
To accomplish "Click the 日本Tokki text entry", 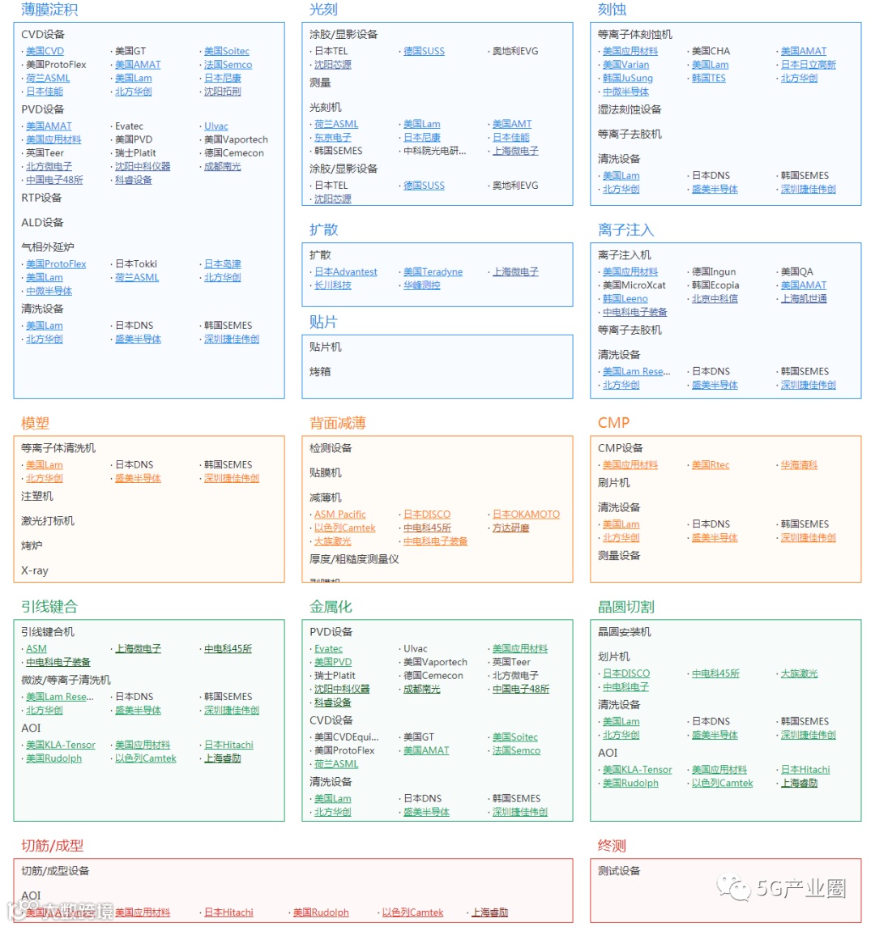I will [136, 264].
